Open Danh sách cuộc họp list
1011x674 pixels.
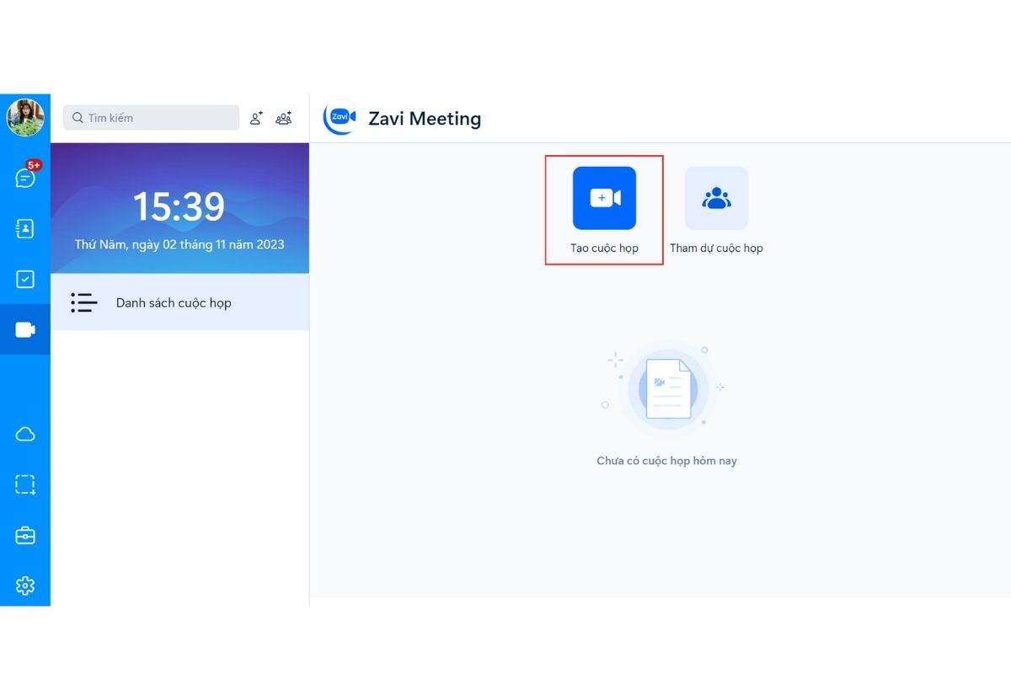click(179, 302)
